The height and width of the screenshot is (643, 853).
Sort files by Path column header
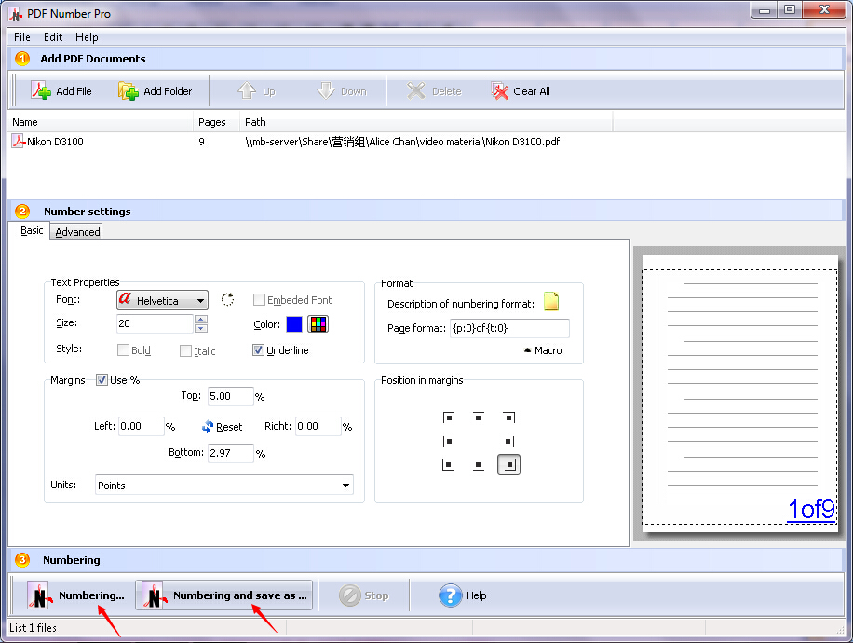coord(426,122)
